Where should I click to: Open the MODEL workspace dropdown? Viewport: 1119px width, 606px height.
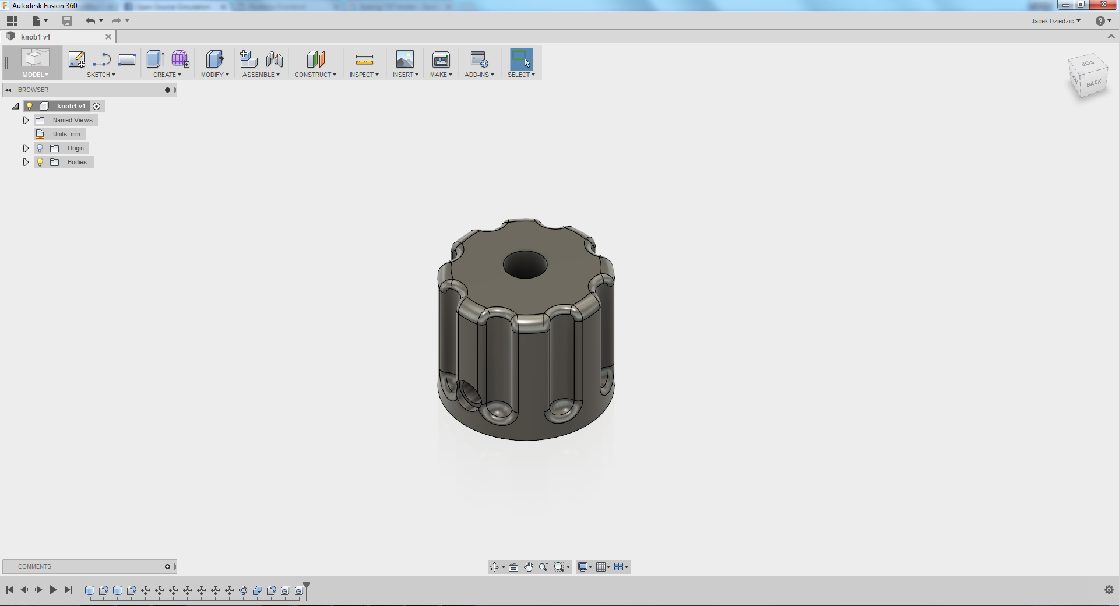click(35, 75)
